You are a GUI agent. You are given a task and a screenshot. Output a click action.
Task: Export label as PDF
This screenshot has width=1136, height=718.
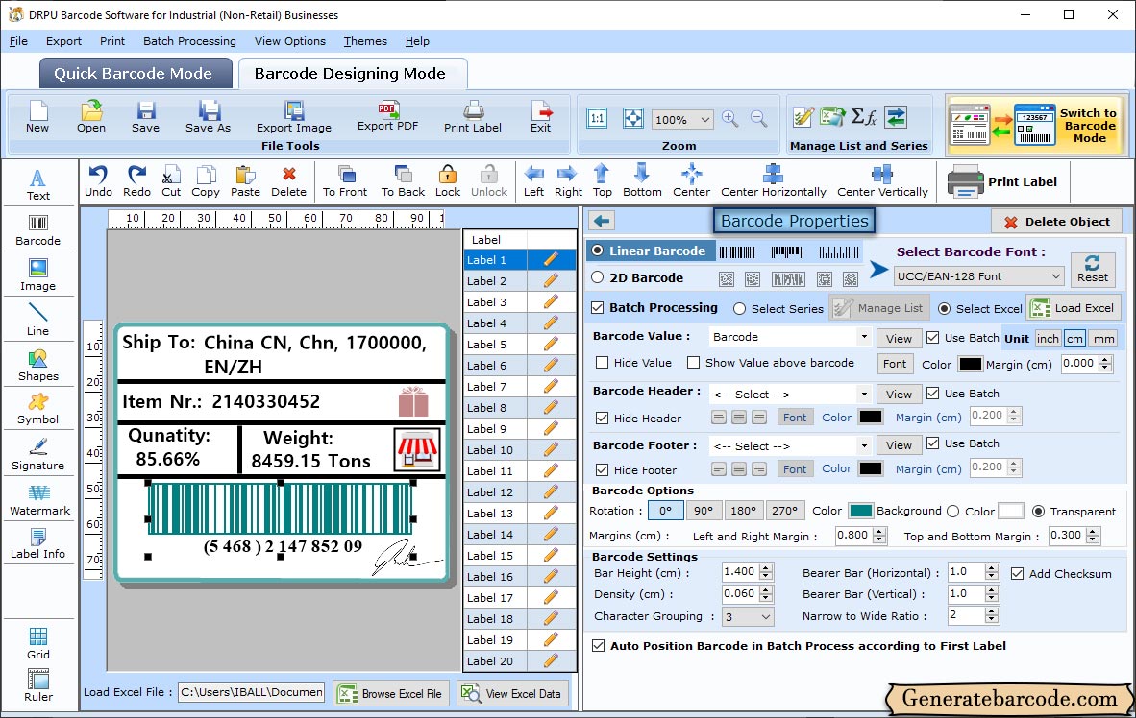coord(387,116)
